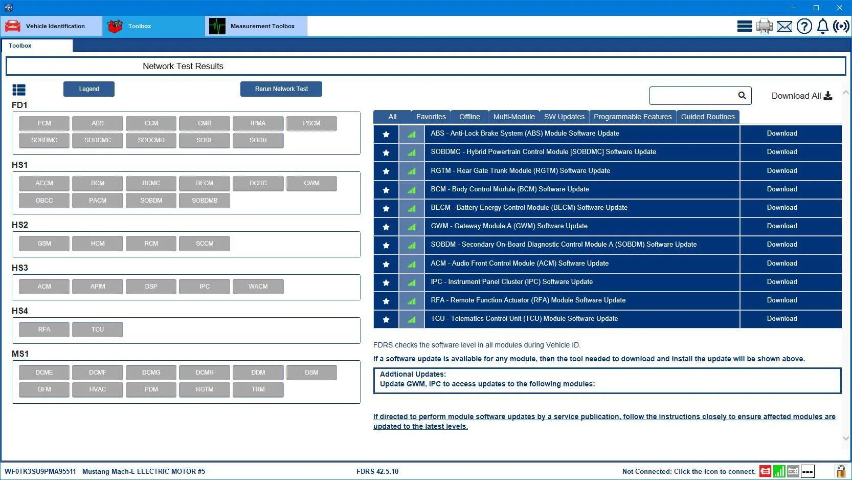This screenshot has width=852, height=480.
Task: Click signal icon on RFA update row
Action: click(x=412, y=301)
